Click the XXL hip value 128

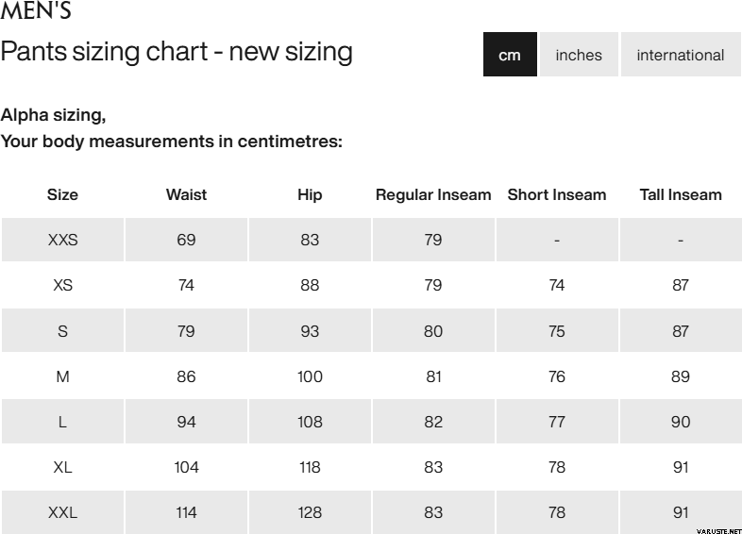[310, 513]
